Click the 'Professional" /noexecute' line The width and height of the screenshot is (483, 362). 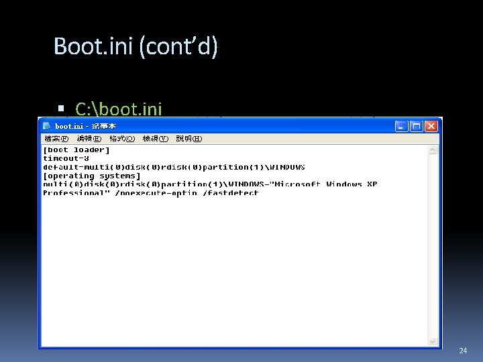[x=151, y=192]
